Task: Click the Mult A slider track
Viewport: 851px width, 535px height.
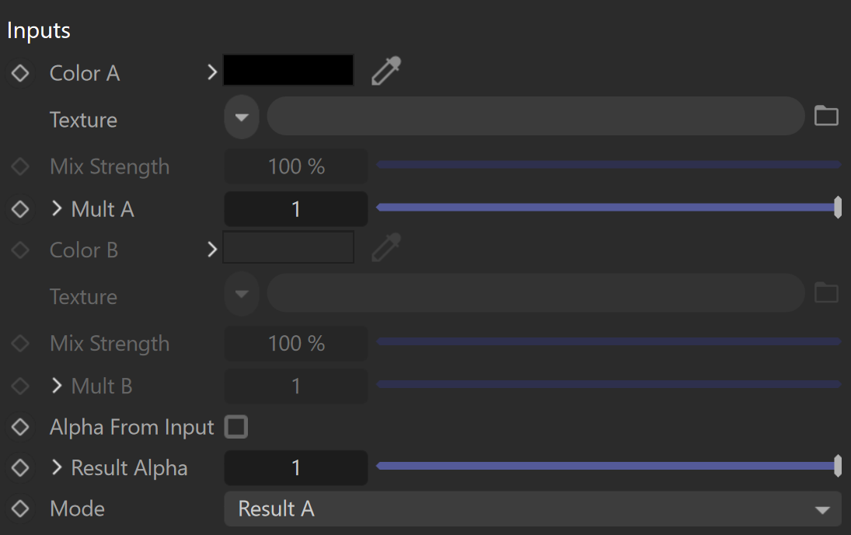Action: pyautogui.click(x=607, y=207)
